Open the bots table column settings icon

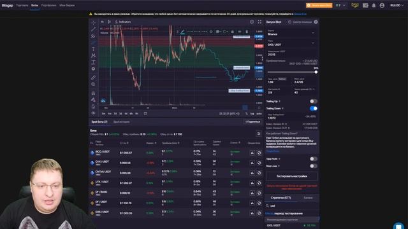coord(259,134)
